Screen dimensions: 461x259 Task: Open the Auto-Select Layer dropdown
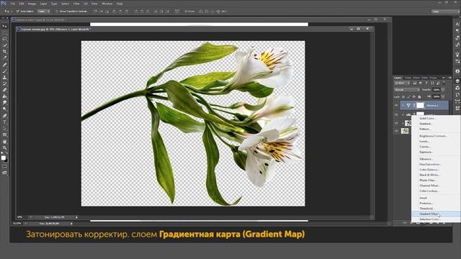[44, 12]
